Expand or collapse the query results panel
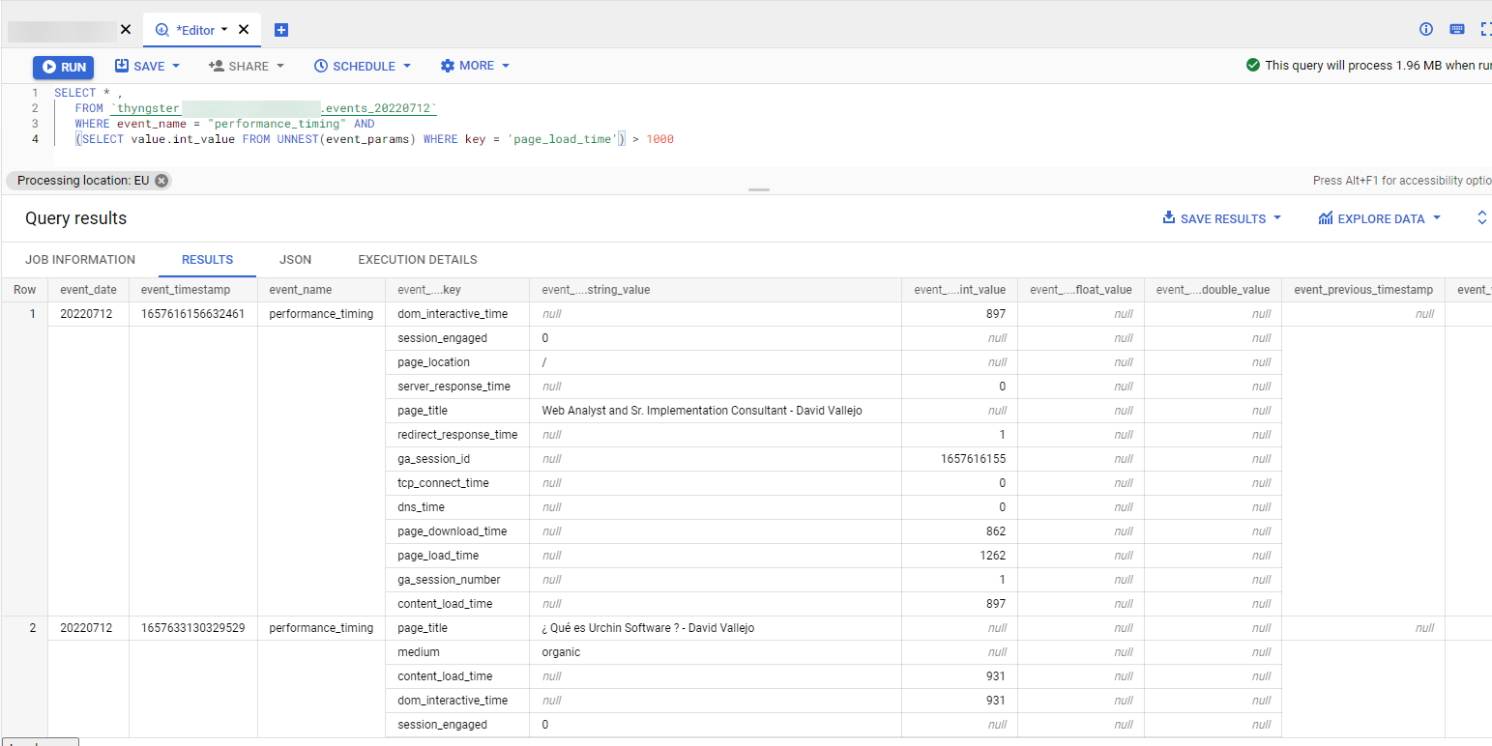The height and width of the screenshot is (746, 1492). (1481, 218)
